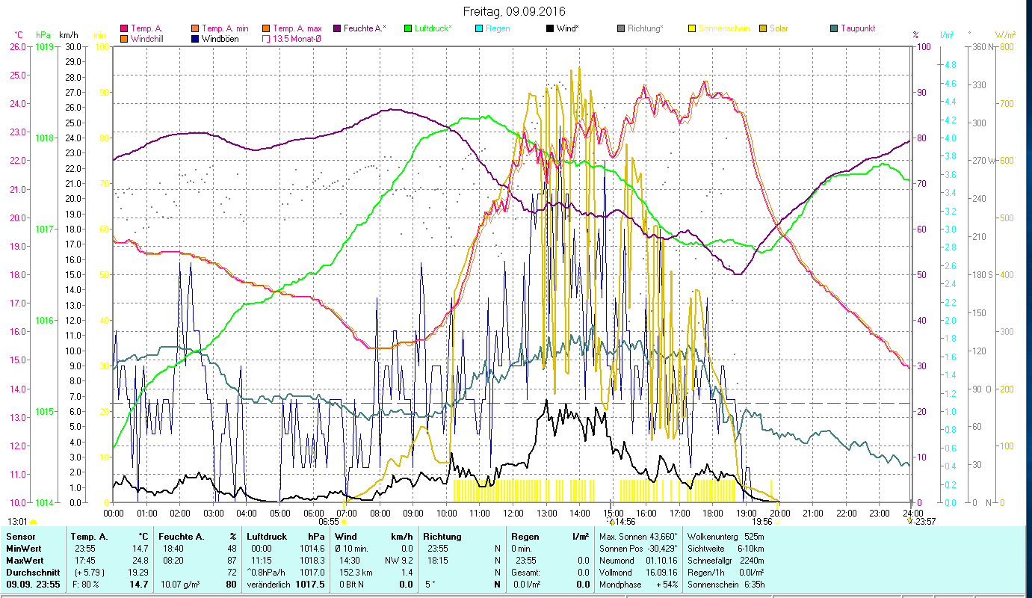The height and width of the screenshot is (598, 1032).
Task: Click the black Wind* legend swatch
Action: pos(550,28)
